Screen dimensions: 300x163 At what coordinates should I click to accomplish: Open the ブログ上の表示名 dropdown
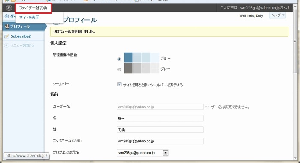coord(143,153)
